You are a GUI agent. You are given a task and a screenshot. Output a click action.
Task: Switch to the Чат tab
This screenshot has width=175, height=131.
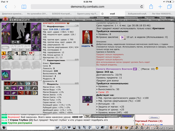[x=87, y=116]
